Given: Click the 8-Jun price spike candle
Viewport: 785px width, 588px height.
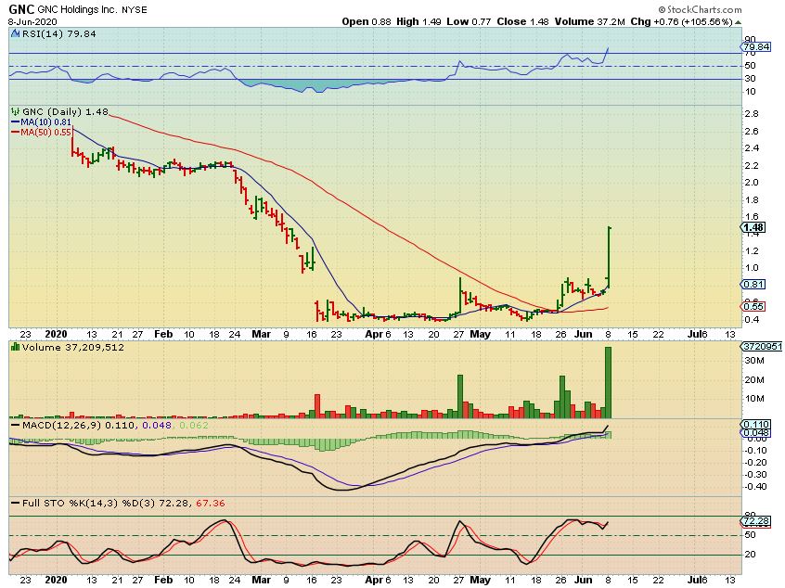Looking at the screenshot, I should (609, 257).
